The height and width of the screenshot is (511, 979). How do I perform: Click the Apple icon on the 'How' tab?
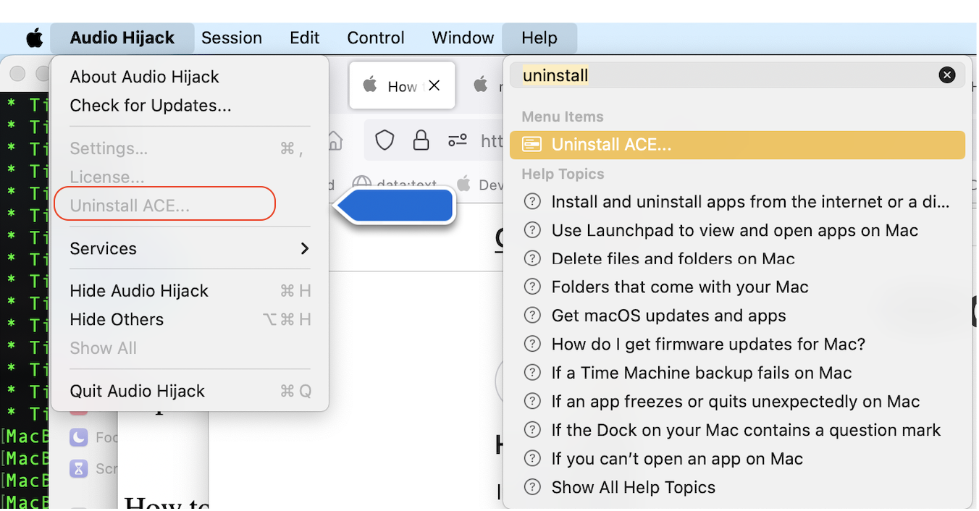tap(370, 85)
